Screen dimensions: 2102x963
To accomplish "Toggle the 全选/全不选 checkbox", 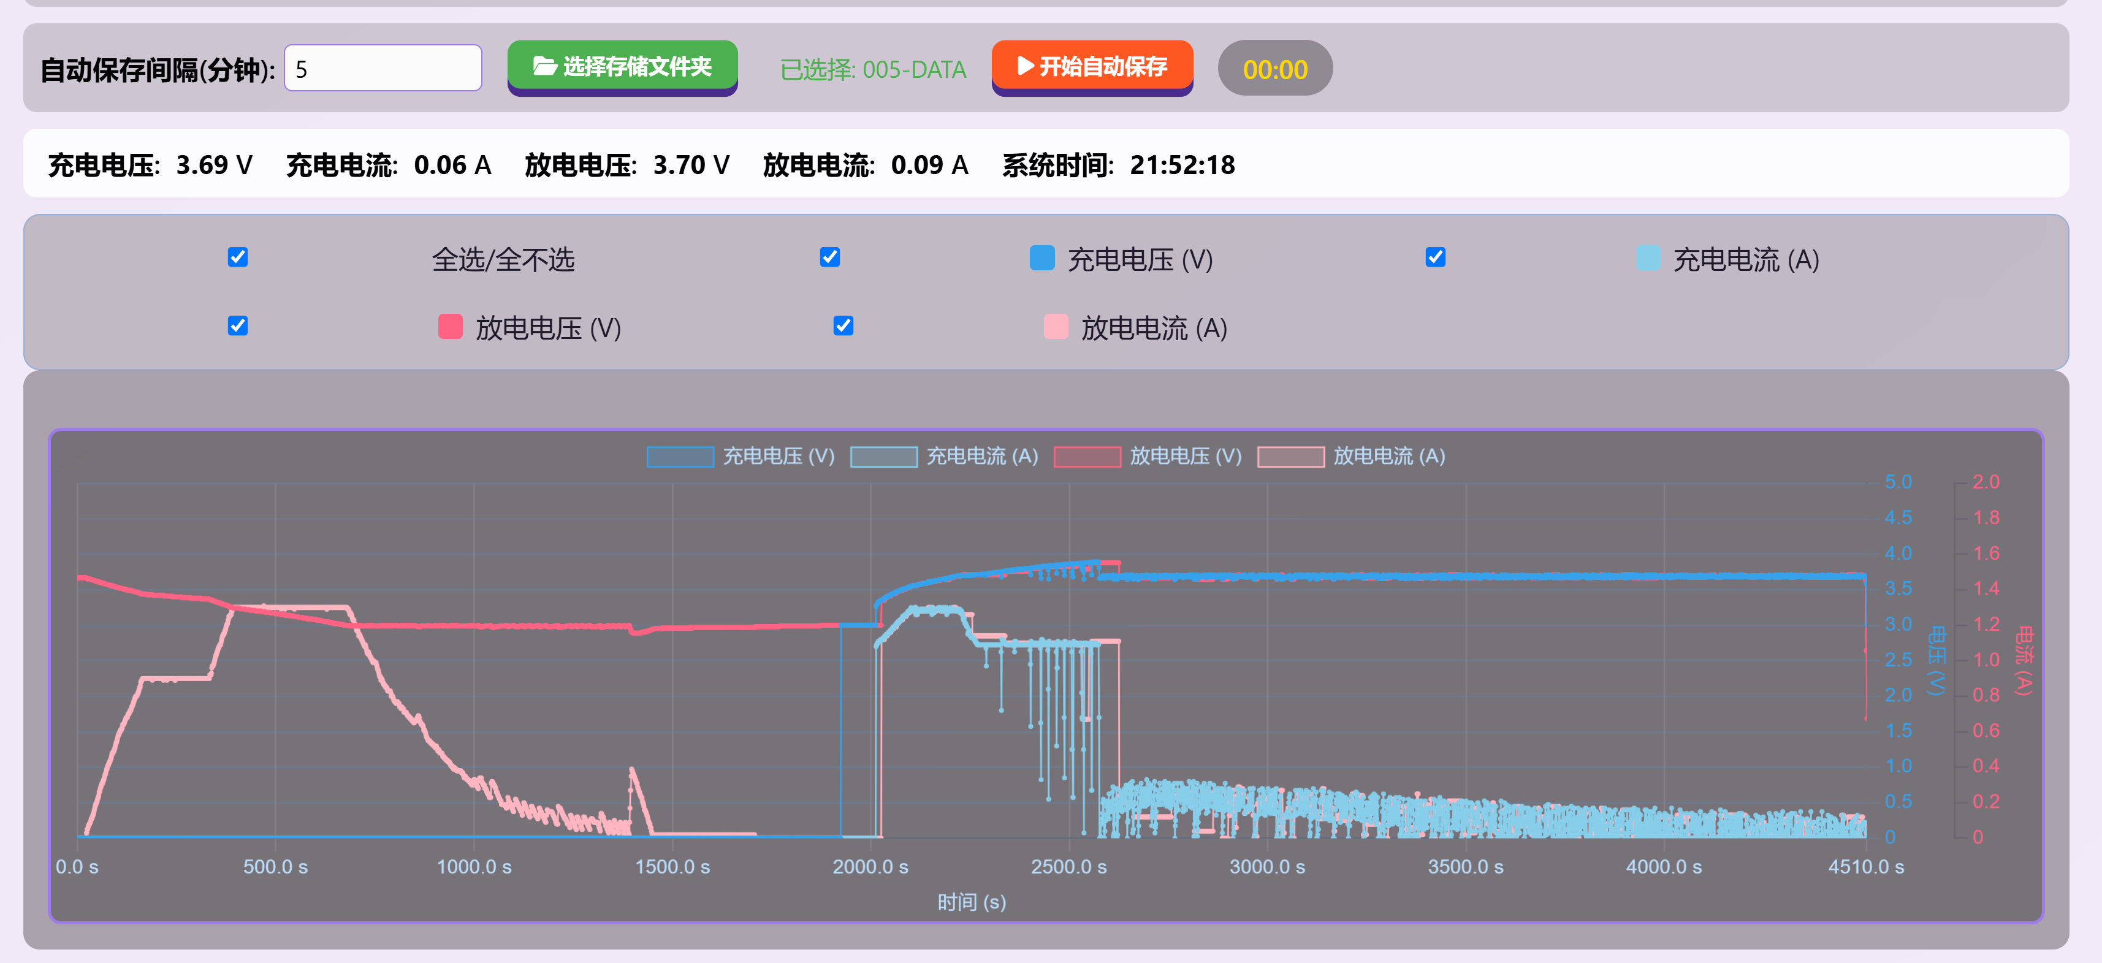I will pyautogui.click(x=237, y=258).
